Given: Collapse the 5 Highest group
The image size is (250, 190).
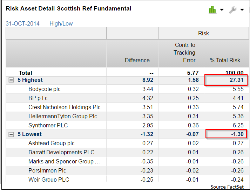Looking at the screenshot, I should 11,80.
